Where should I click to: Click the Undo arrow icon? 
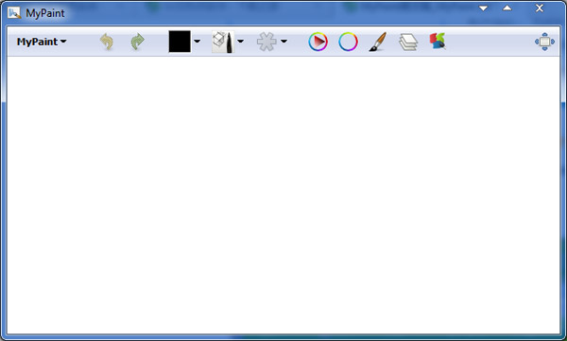coord(107,42)
